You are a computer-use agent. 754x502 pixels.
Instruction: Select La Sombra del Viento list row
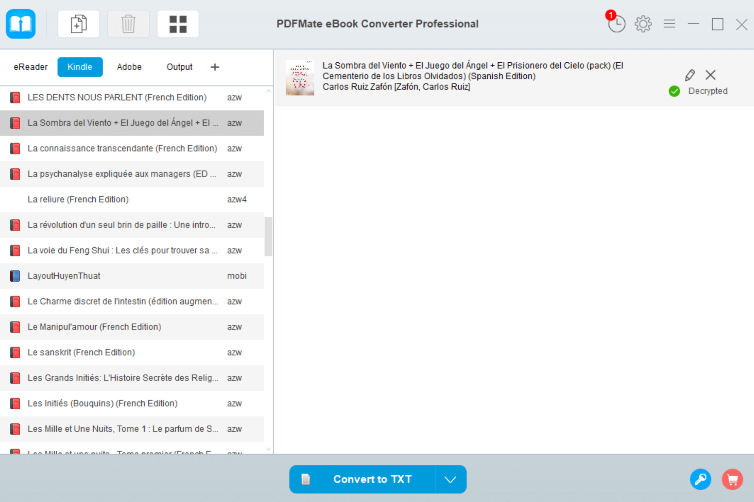(132, 123)
